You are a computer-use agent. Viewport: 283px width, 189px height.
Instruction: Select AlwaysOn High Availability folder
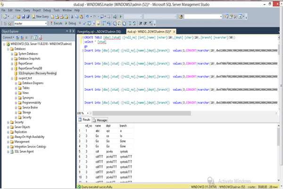coord(29,137)
